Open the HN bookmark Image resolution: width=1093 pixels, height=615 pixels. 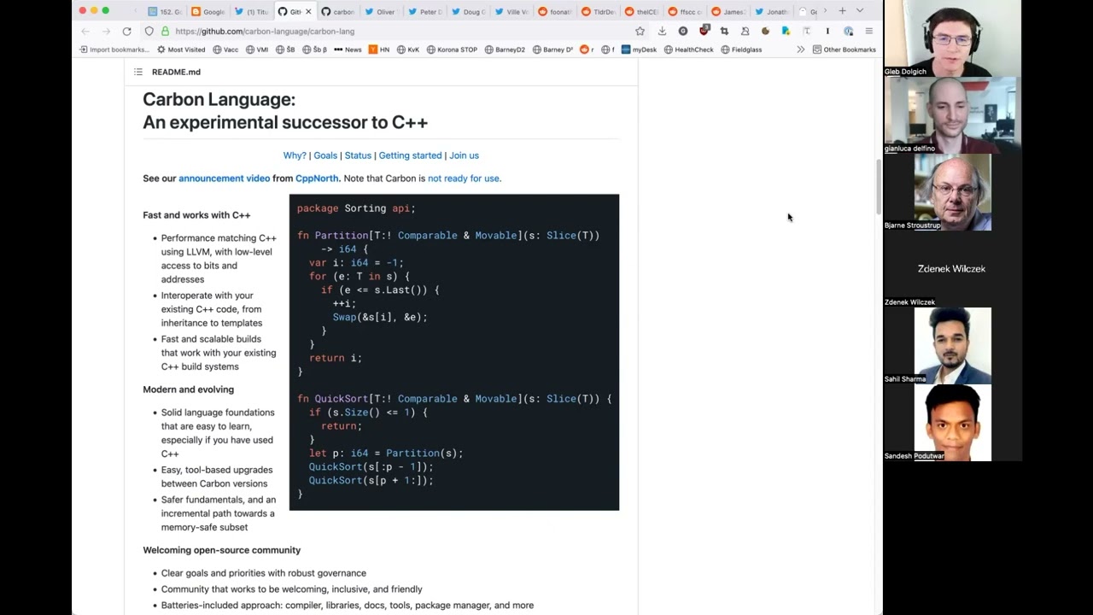[379, 50]
